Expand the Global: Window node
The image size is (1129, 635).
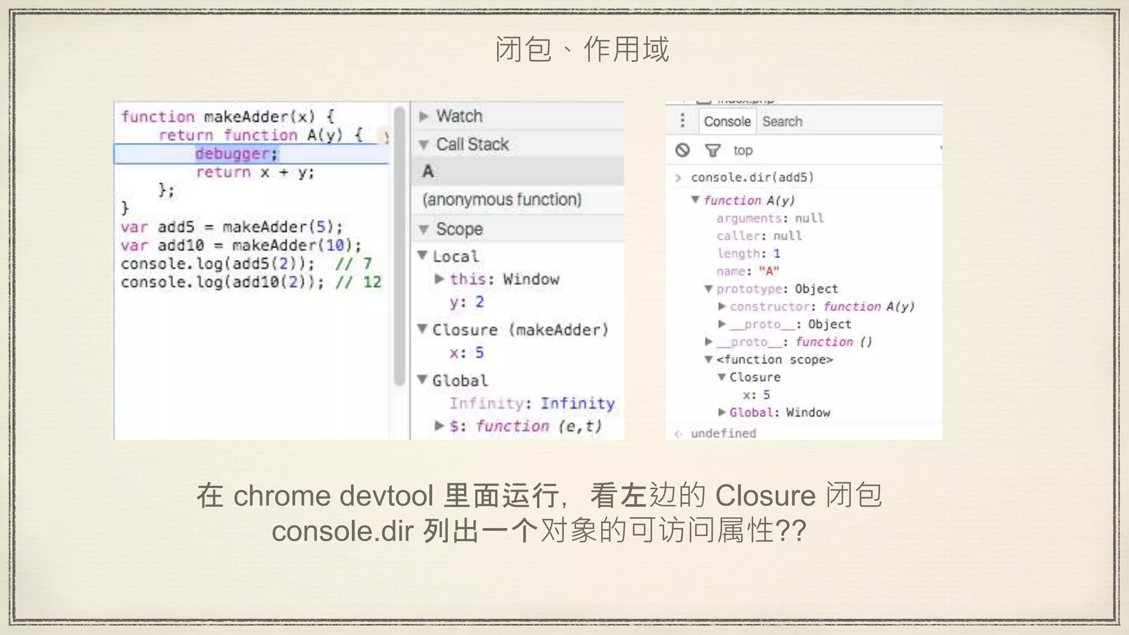[x=722, y=412]
